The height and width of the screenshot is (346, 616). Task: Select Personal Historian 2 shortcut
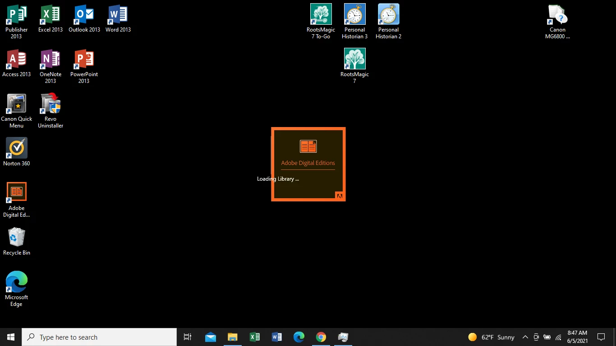[389, 21]
